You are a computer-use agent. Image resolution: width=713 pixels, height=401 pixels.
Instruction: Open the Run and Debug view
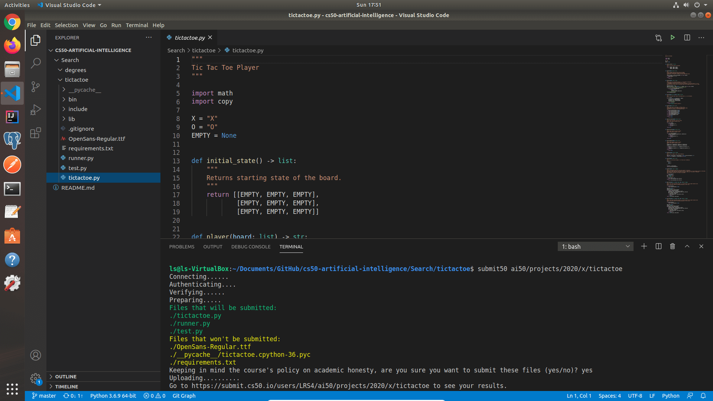tap(36, 110)
